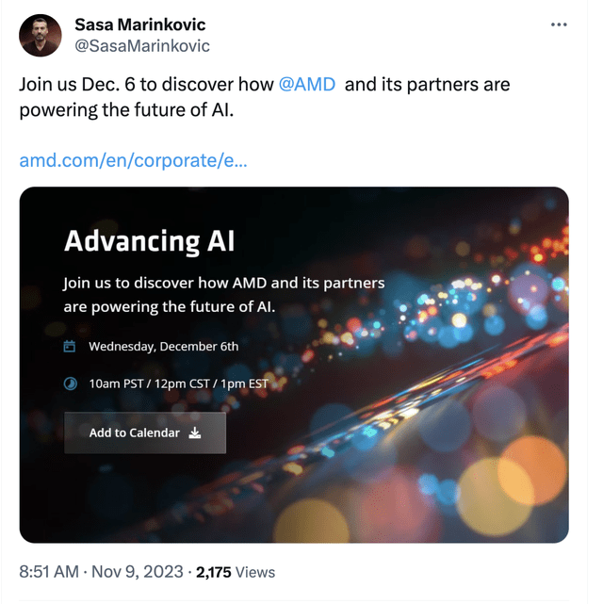Click Sasa Marinkovic's profile avatar
The height and width of the screenshot is (604, 603).
pos(41,35)
